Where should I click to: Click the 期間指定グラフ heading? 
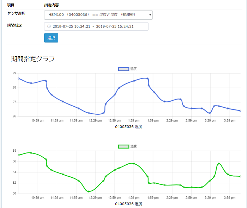click(33, 59)
